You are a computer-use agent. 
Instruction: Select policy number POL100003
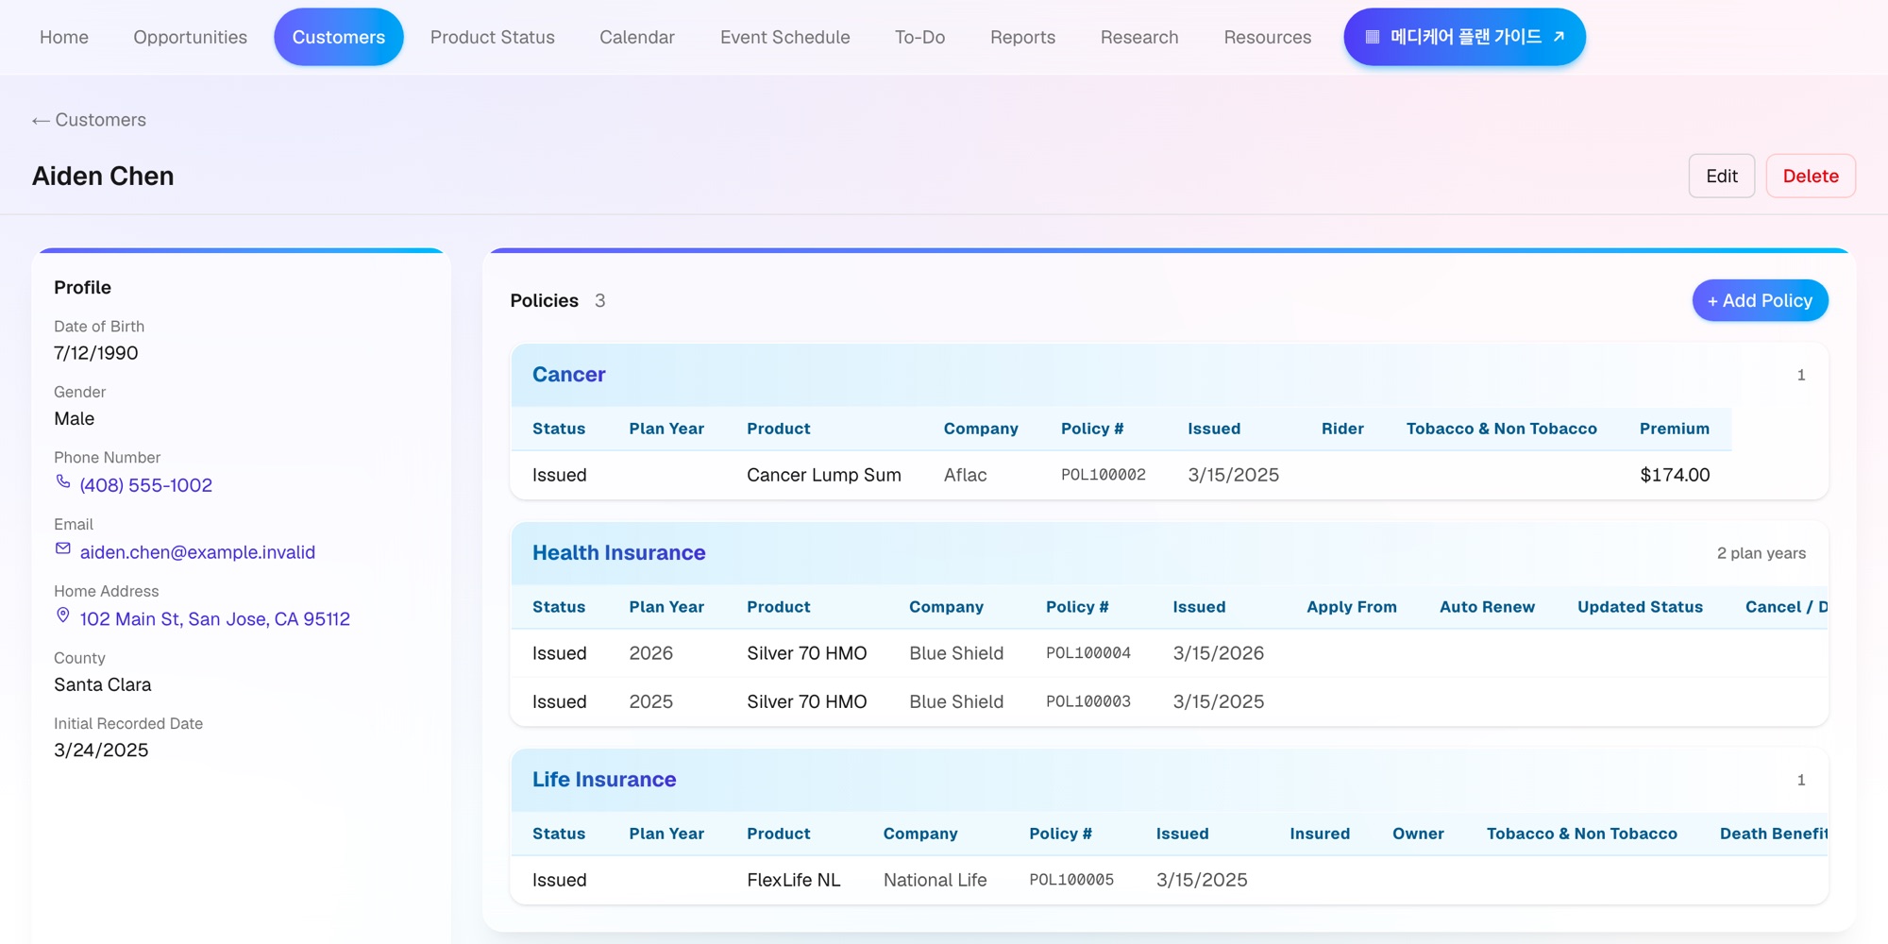pos(1088,701)
